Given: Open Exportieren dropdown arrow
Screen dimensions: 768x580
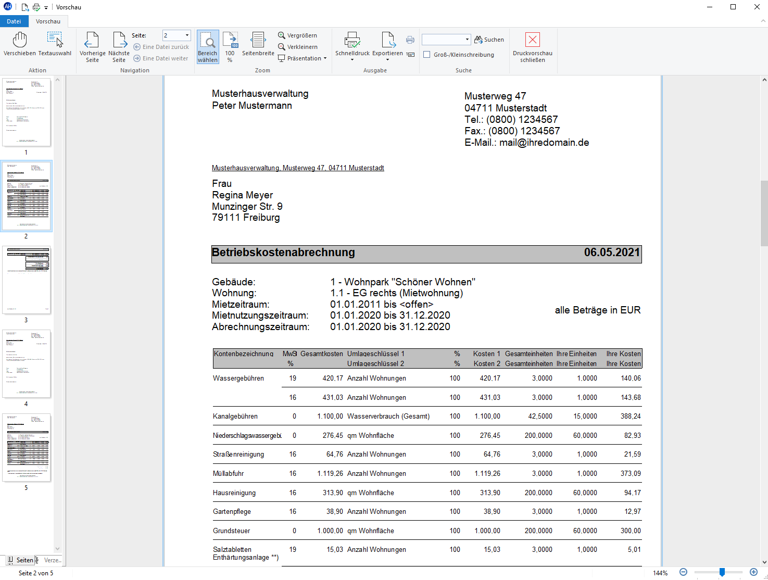Looking at the screenshot, I should click(388, 59).
